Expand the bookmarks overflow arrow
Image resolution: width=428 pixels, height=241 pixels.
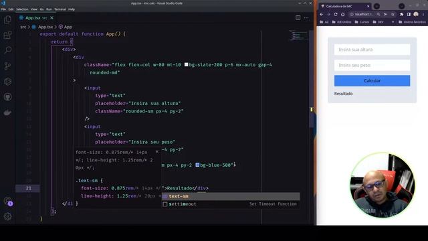[x=393, y=22]
